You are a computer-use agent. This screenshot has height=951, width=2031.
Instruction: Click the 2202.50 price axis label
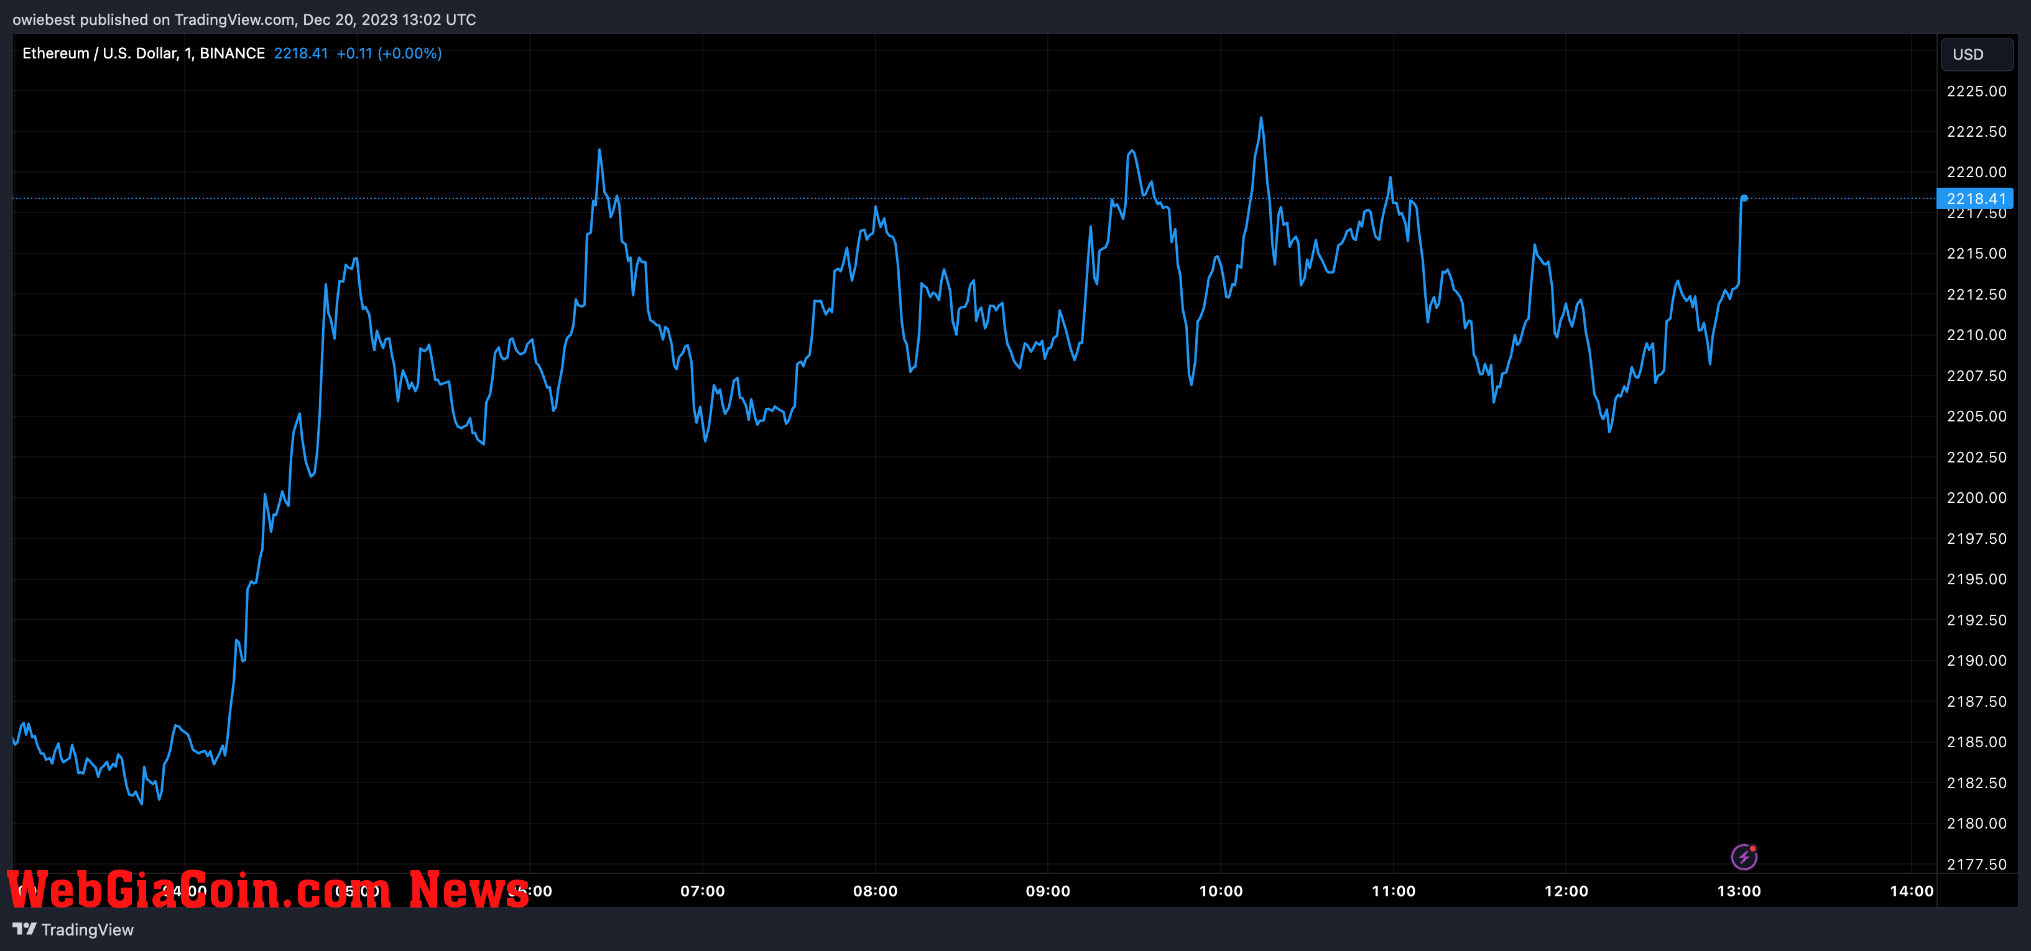click(1977, 457)
